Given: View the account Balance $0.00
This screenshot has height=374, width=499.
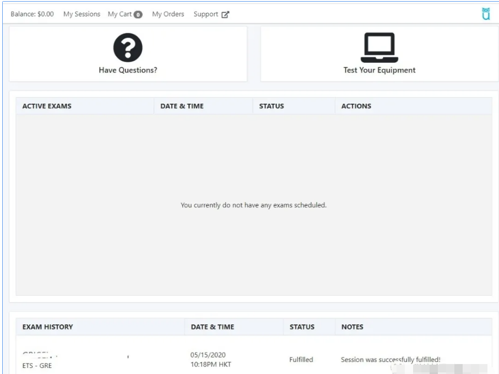Looking at the screenshot, I should (32, 14).
